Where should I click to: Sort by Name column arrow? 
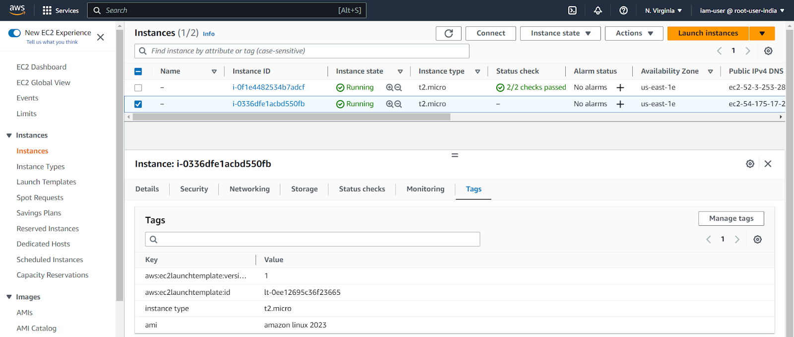coord(214,71)
